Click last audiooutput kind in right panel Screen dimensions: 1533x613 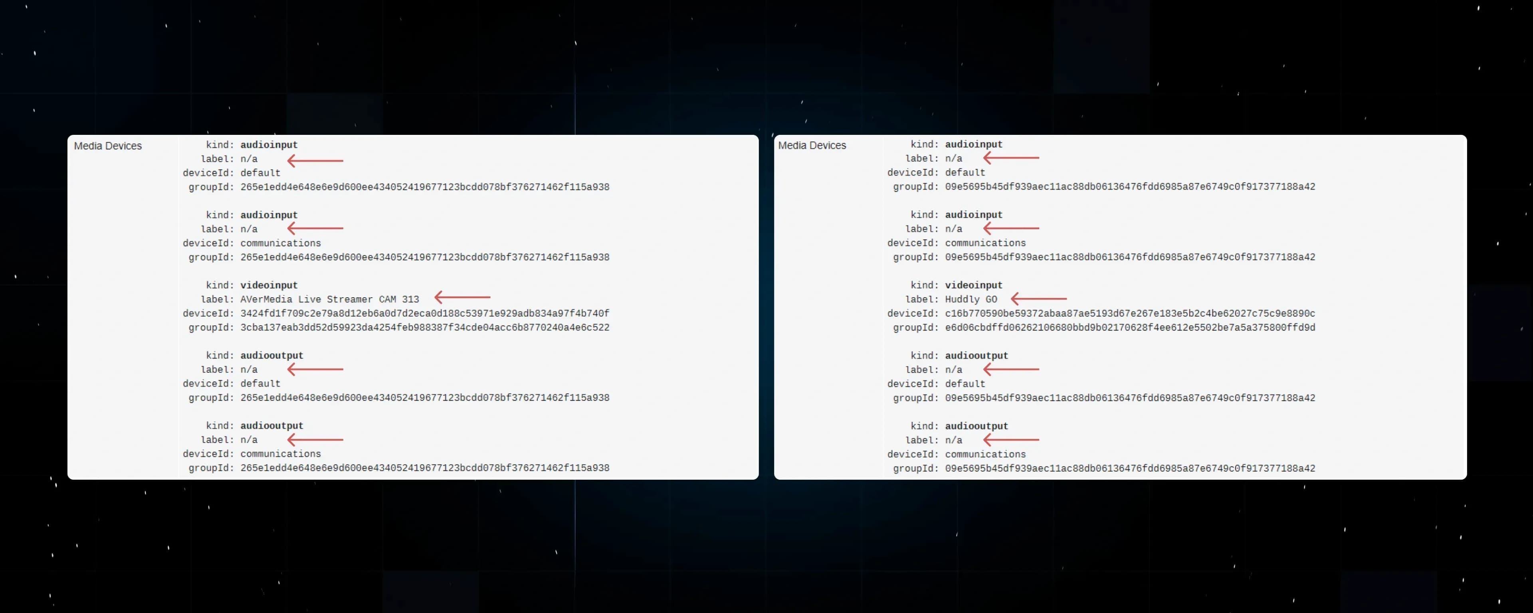click(976, 426)
